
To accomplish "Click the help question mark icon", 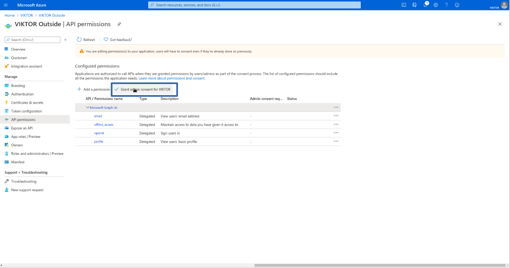I will (x=446, y=5).
